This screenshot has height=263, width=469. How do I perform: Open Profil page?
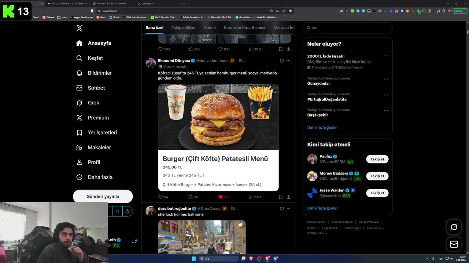tap(88, 162)
